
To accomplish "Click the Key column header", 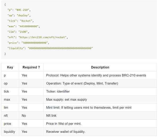I will pos(10,67).
